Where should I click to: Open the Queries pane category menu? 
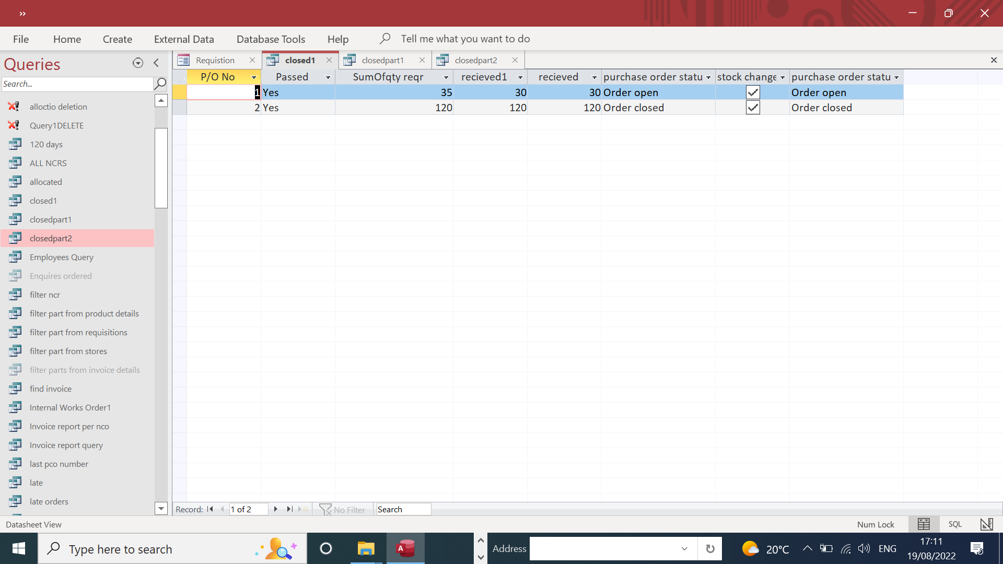[138, 63]
